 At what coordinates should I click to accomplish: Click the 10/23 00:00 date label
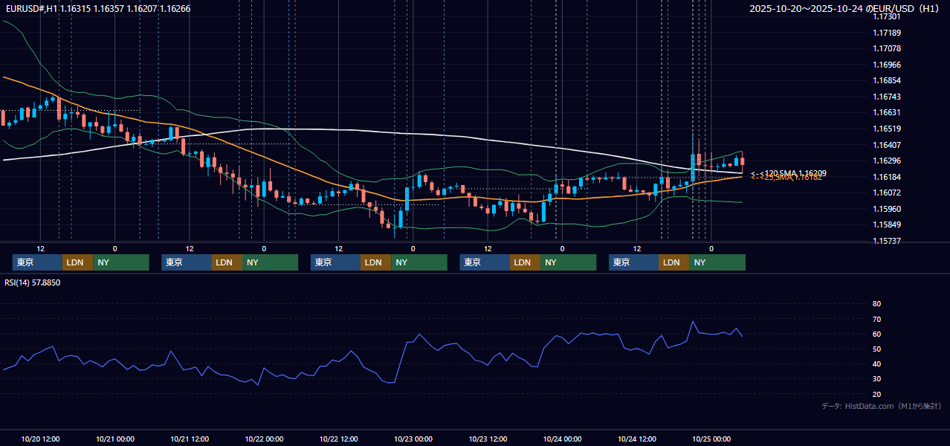(x=413, y=439)
